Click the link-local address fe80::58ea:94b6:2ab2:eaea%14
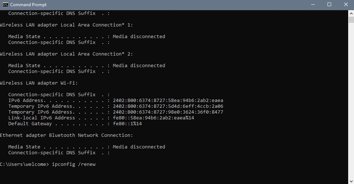 (154, 118)
